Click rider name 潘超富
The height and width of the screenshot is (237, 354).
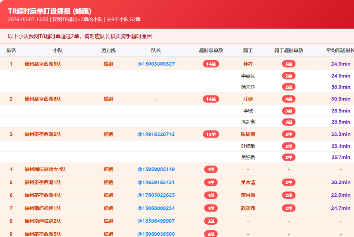pos(248,122)
